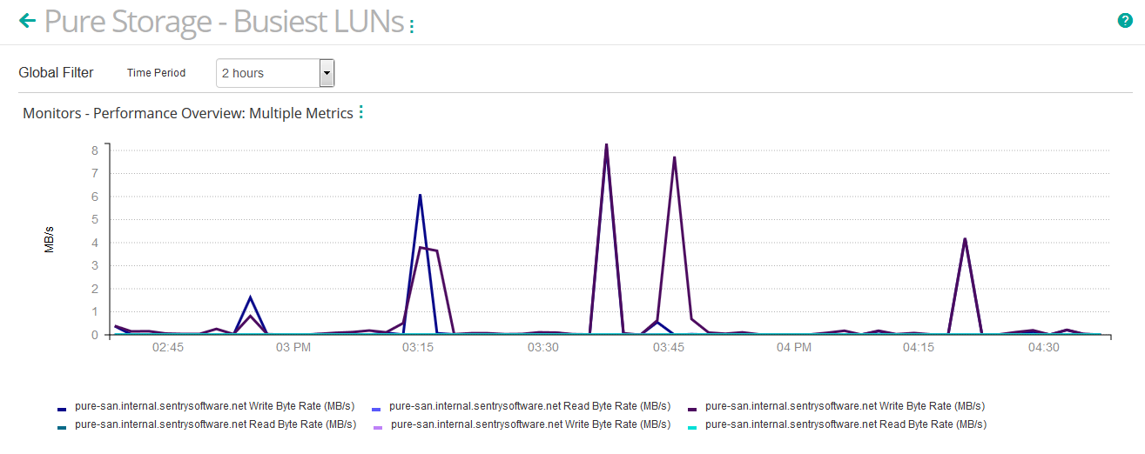Image resolution: width=1145 pixels, height=454 pixels.
Task: Click the Monitors - Performance Overview chart heading
Action: (x=187, y=113)
